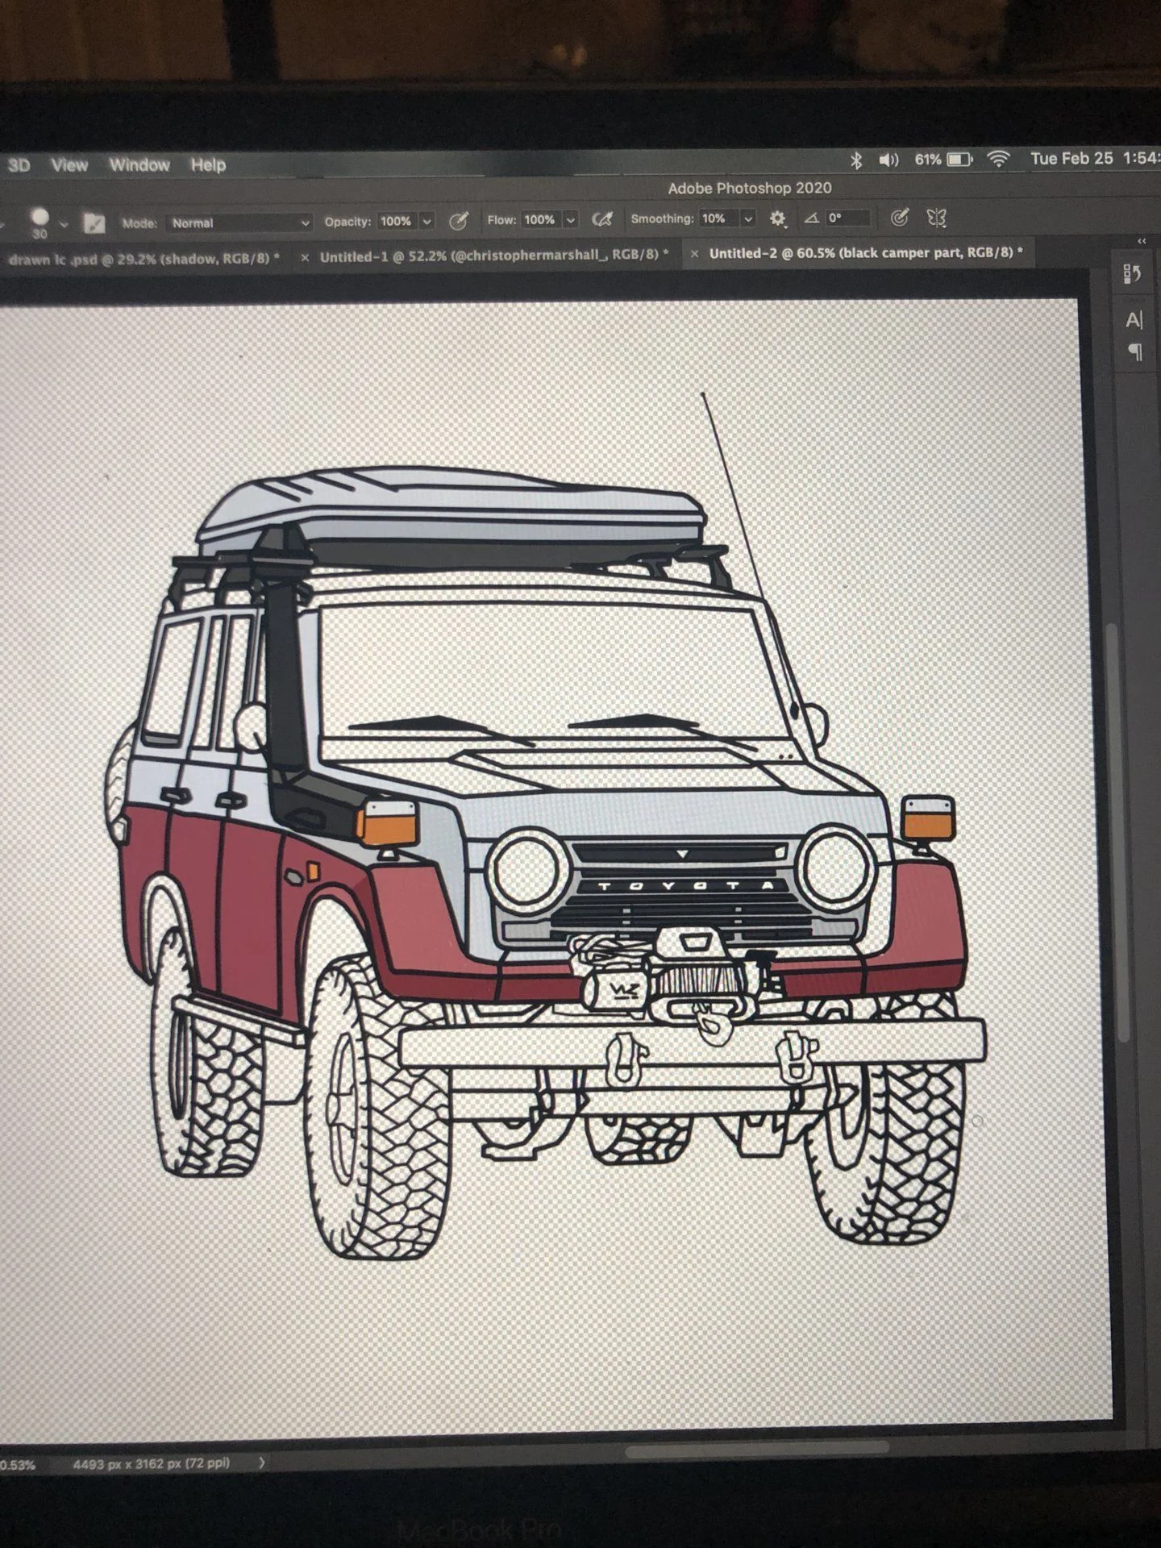Open the brush preset picker thumbnail
This screenshot has width=1161, height=1548.
[40, 222]
